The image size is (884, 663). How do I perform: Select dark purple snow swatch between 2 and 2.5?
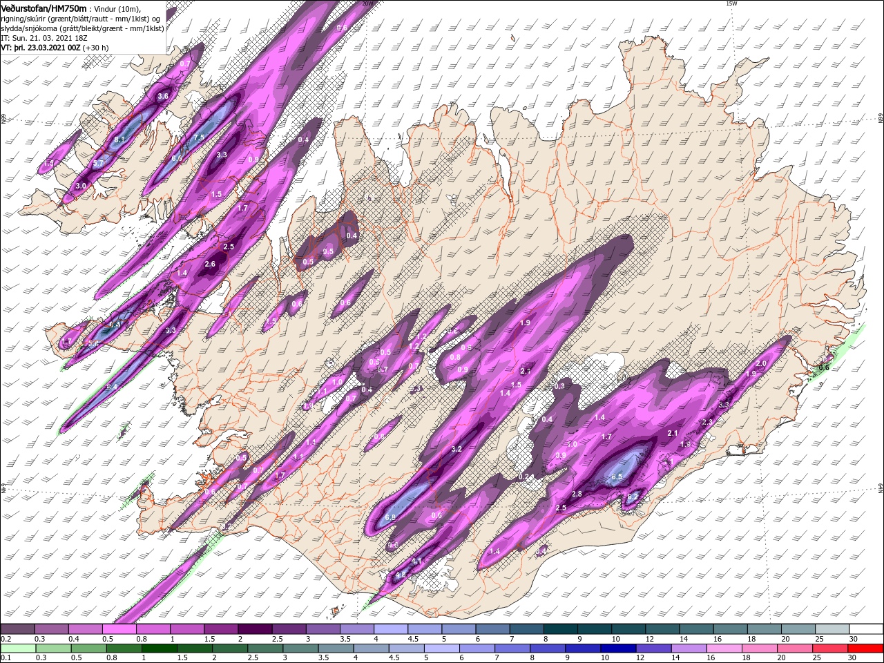pyautogui.click(x=255, y=628)
